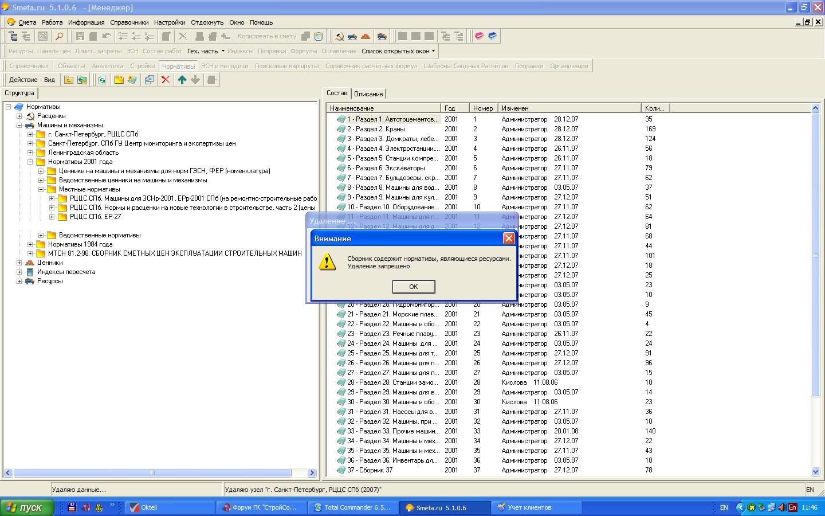Collapse the root Нормативы tree node
This screenshot has height=516, width=825.
tap(9, 107)
